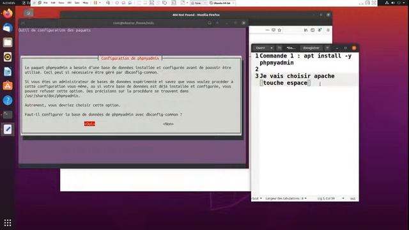Open Largeur des tabulations dropdown
Viewport: 409px width, 230px height.
[x=286, y=199]
